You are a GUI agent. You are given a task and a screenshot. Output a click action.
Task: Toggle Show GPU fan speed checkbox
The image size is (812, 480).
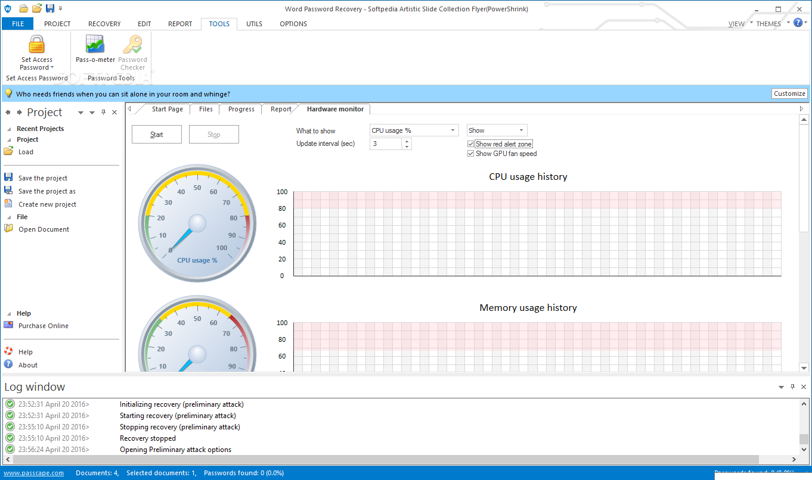click(471, 154)
